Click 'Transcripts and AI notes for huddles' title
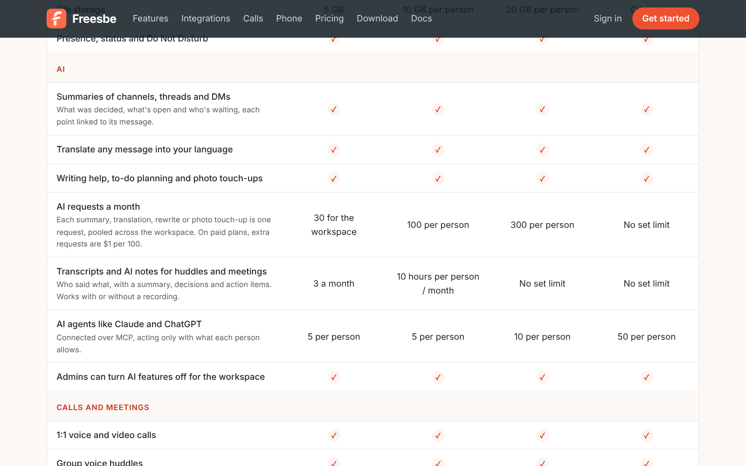Screen dimensions: 746x466 (x=162, y=272)
